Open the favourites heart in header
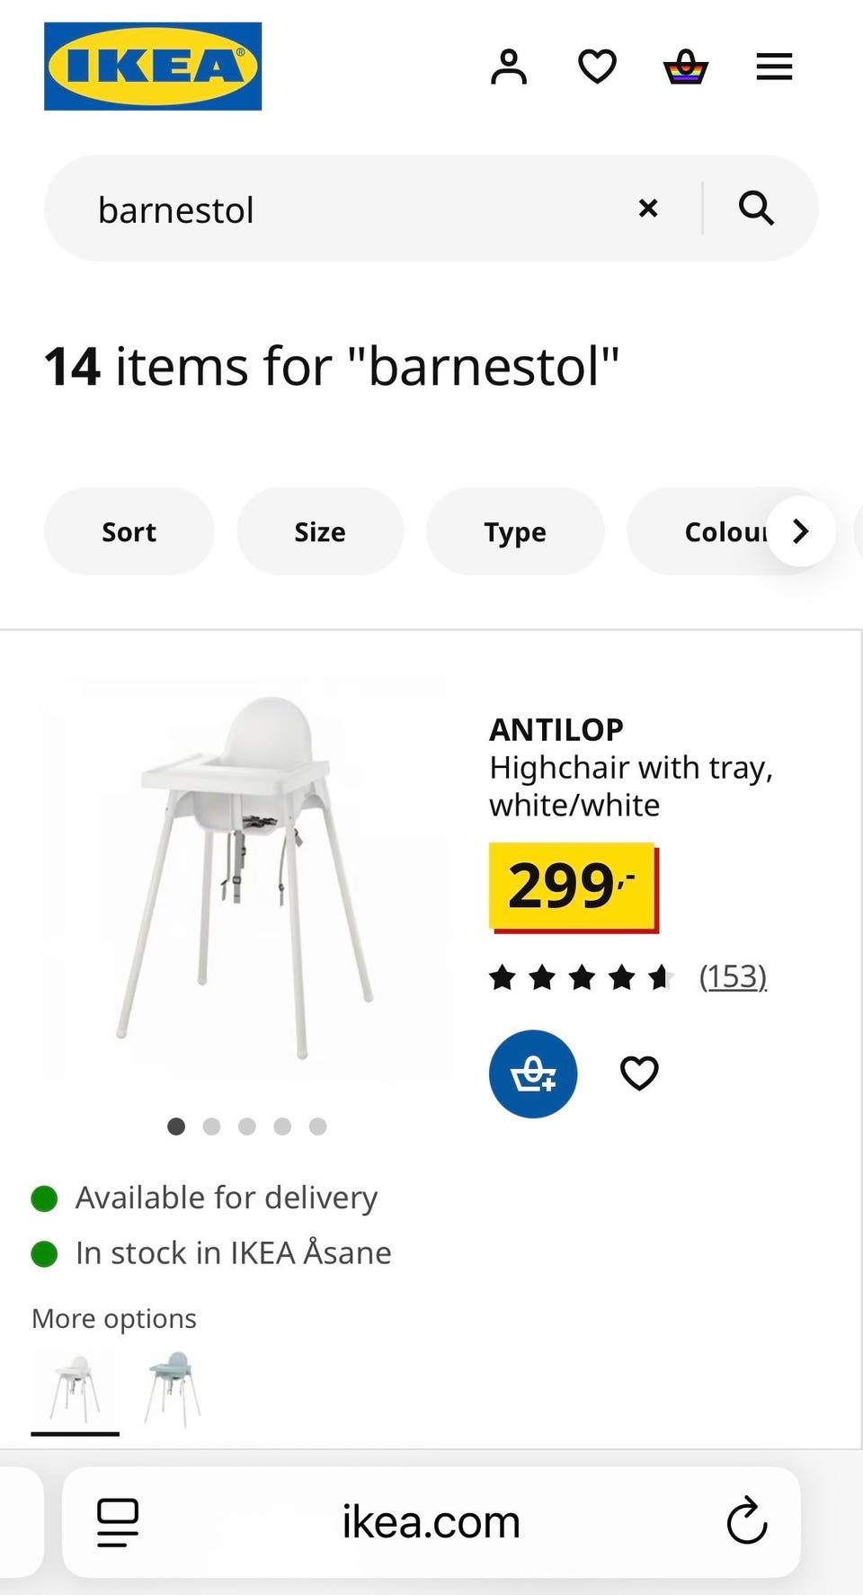The width and height of the screenshot is (863, 1595). [597, 67]
